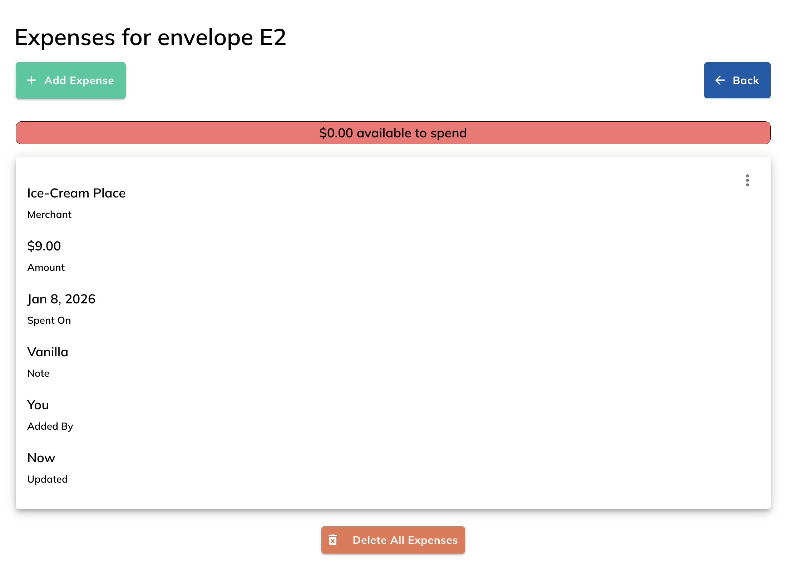Screen dimensions: 795x571
Task: Open the expense three-dot options menu
Action: (x=747, y=180)
